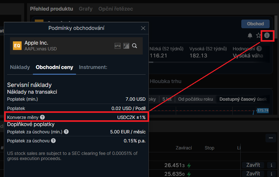Viewport: 279px width, 177px height.
Task: Open the three-dots menu in positions panel
Action: point(271,138)
